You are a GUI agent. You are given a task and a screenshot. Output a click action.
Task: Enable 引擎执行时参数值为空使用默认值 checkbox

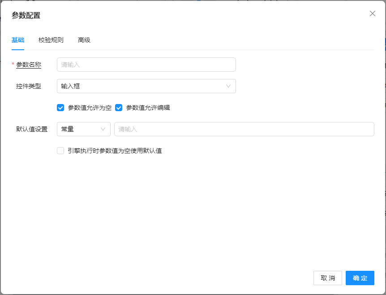click(60, 151)
